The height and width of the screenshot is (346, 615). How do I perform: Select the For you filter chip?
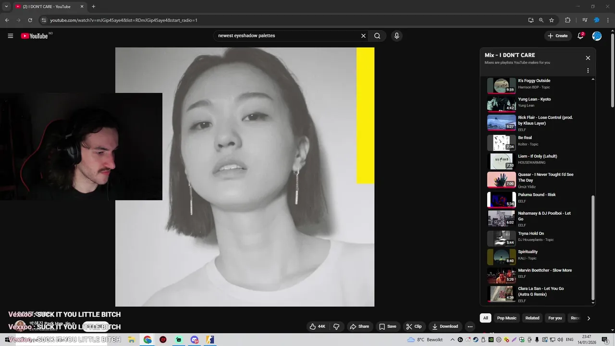pyautogui.click(x=555, y=318)
